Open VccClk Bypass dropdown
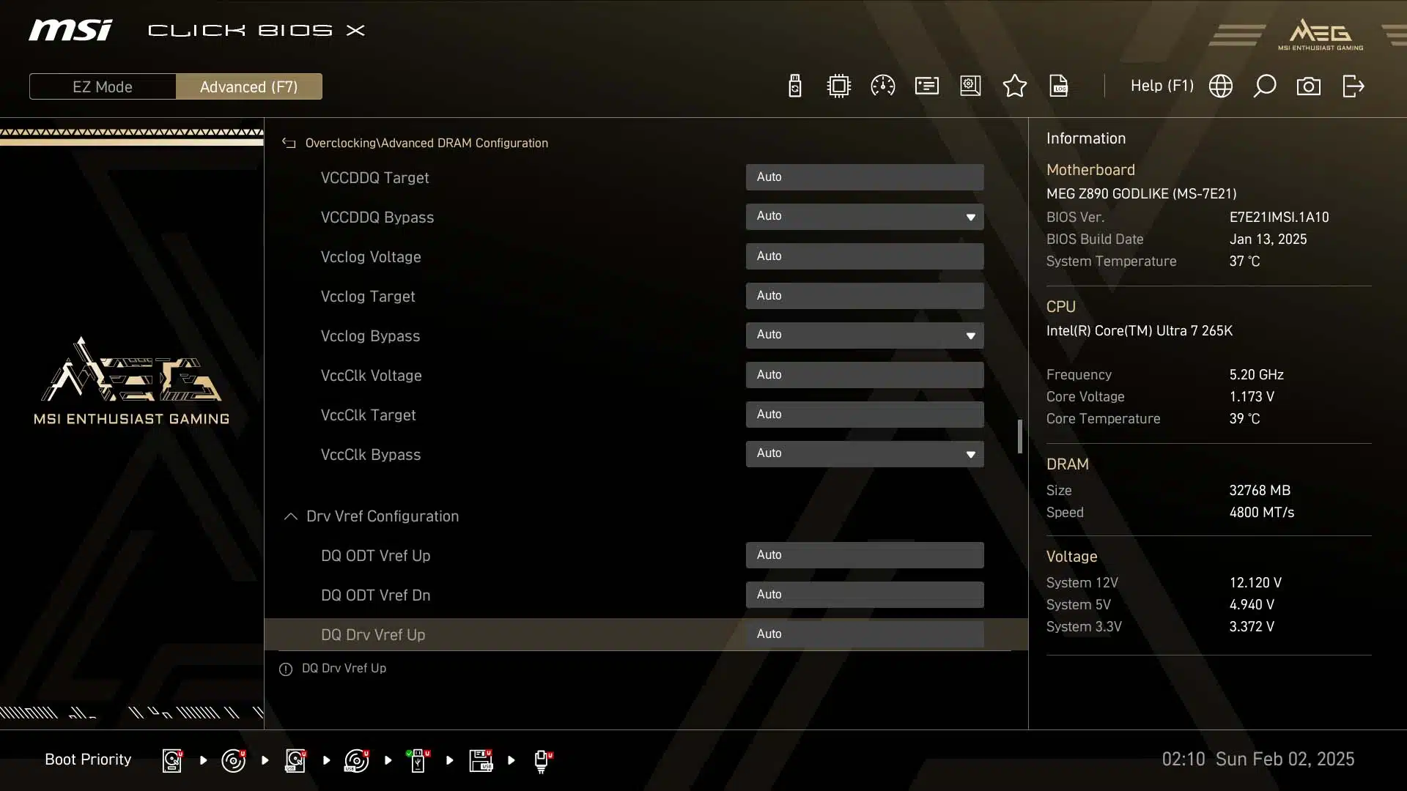1407x791 pixels. tap(865, 454)
